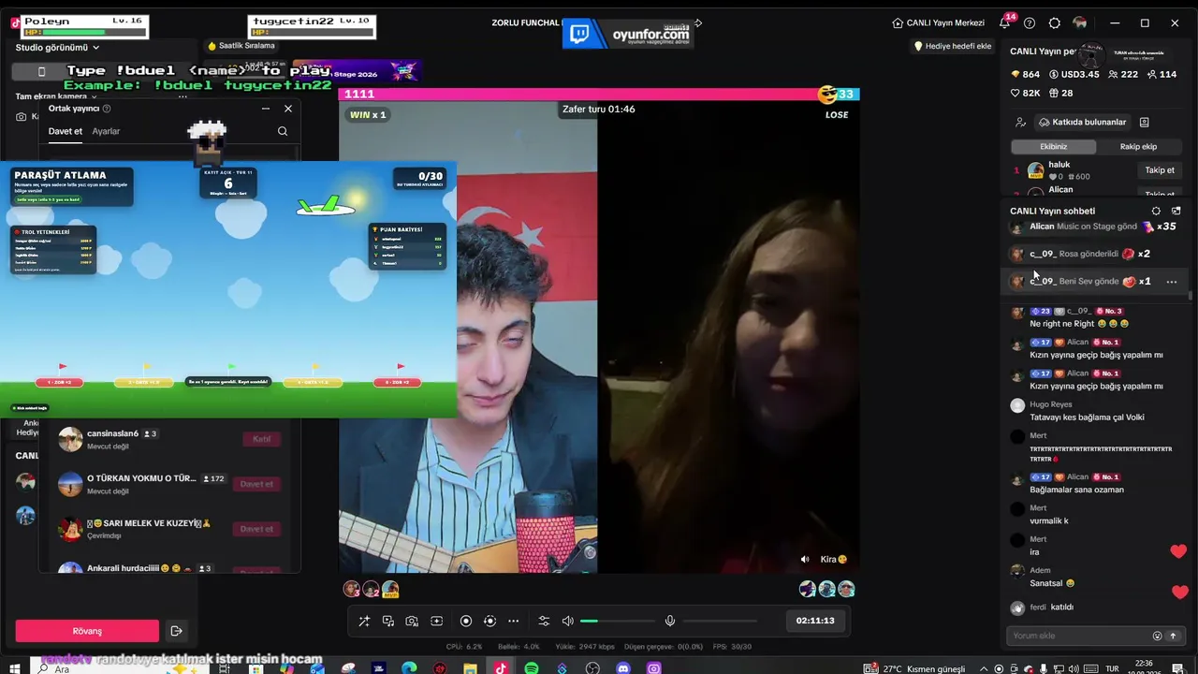
Task: Switch to the Davet et tab
Action: (66, 131)
